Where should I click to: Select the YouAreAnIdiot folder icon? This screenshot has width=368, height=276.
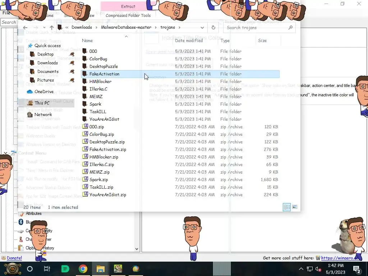coord(85,119)
